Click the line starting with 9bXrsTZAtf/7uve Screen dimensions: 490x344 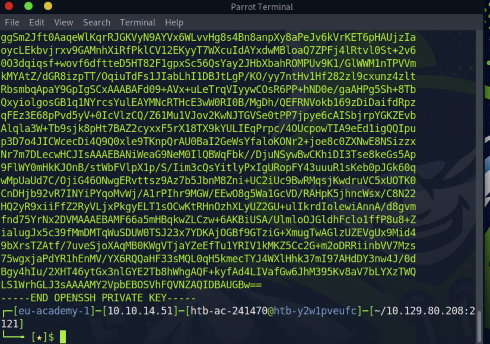click(208, 246)
